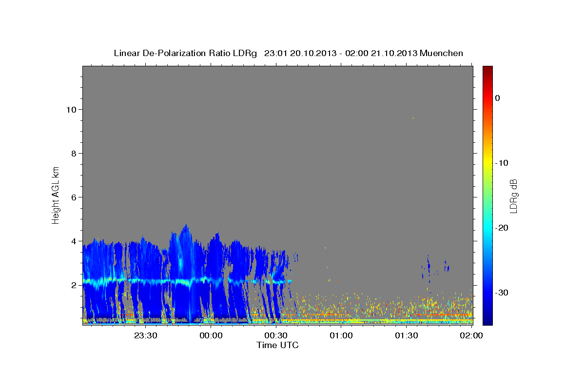This screenshot has width=585, height=390.
Task: Click the 01:00 time axis label
Action: [x=341, y=335]
